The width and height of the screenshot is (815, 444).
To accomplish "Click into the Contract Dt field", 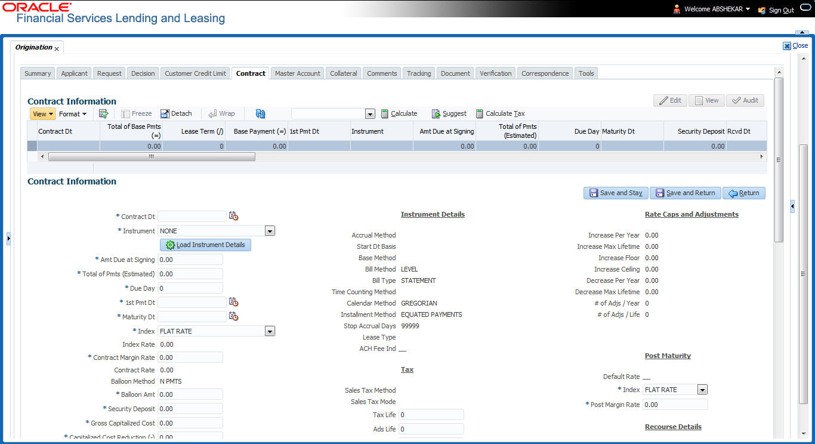I will pyautogui.click(x=192, y=217).
